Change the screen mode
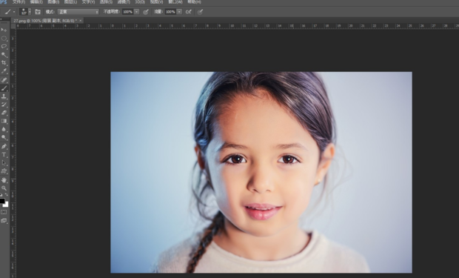Viewport: 459px width, 278px height. point(4,220)
